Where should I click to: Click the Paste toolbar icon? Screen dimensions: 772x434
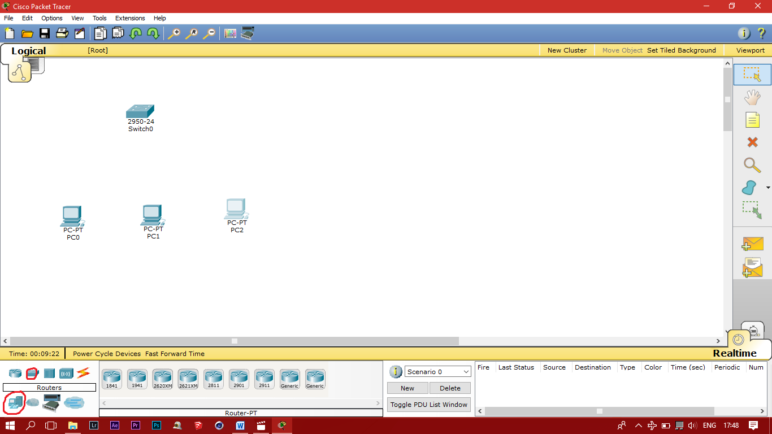118,33
